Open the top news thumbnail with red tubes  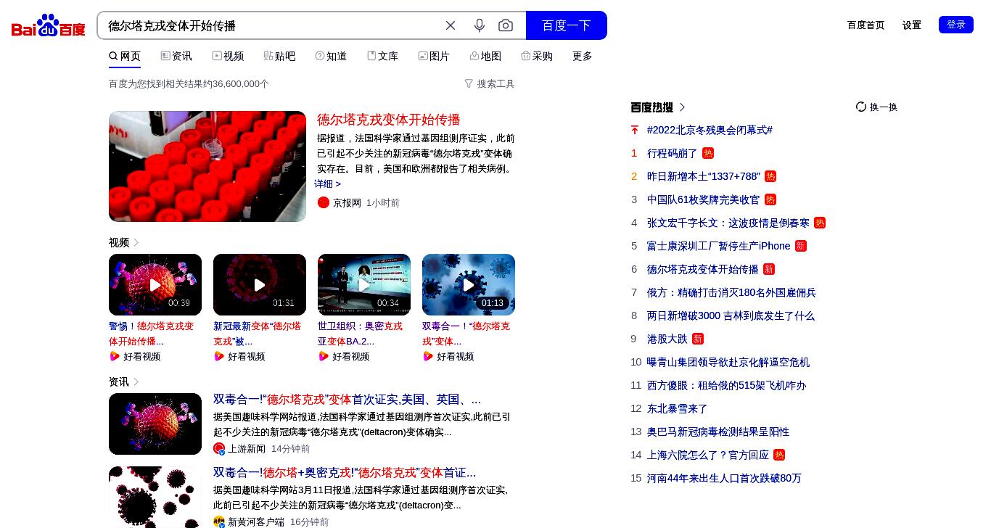pyautogui.click(x=207, y=166)
